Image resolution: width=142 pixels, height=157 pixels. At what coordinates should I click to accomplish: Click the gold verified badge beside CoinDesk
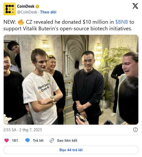pos(37,6)
